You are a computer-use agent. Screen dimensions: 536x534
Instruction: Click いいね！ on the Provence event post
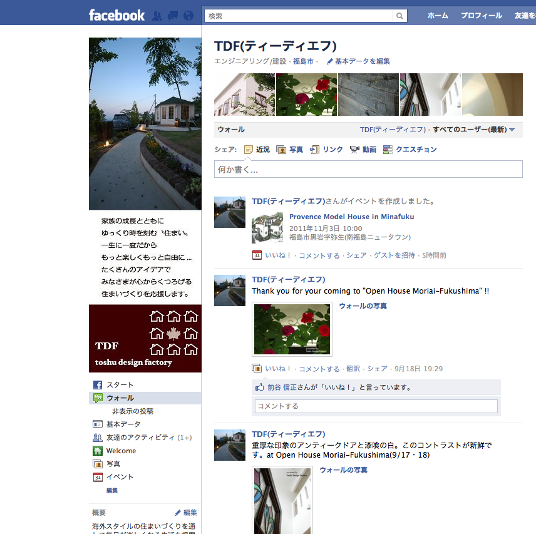[278, 255]
